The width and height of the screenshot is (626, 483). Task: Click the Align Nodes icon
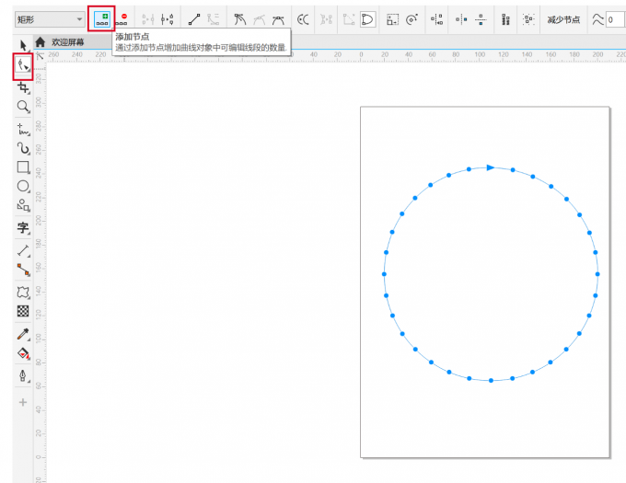click(x=436, y=19)
